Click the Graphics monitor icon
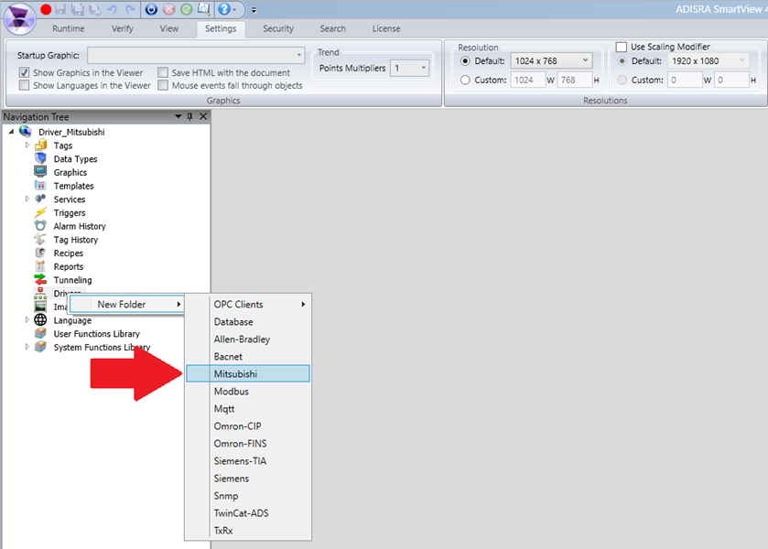Screen dimensions: 768x549 tap(40, 172)
